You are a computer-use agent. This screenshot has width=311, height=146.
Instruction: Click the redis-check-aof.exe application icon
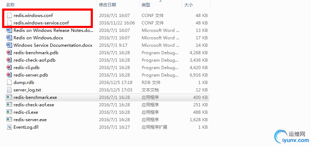click(9, 105)
